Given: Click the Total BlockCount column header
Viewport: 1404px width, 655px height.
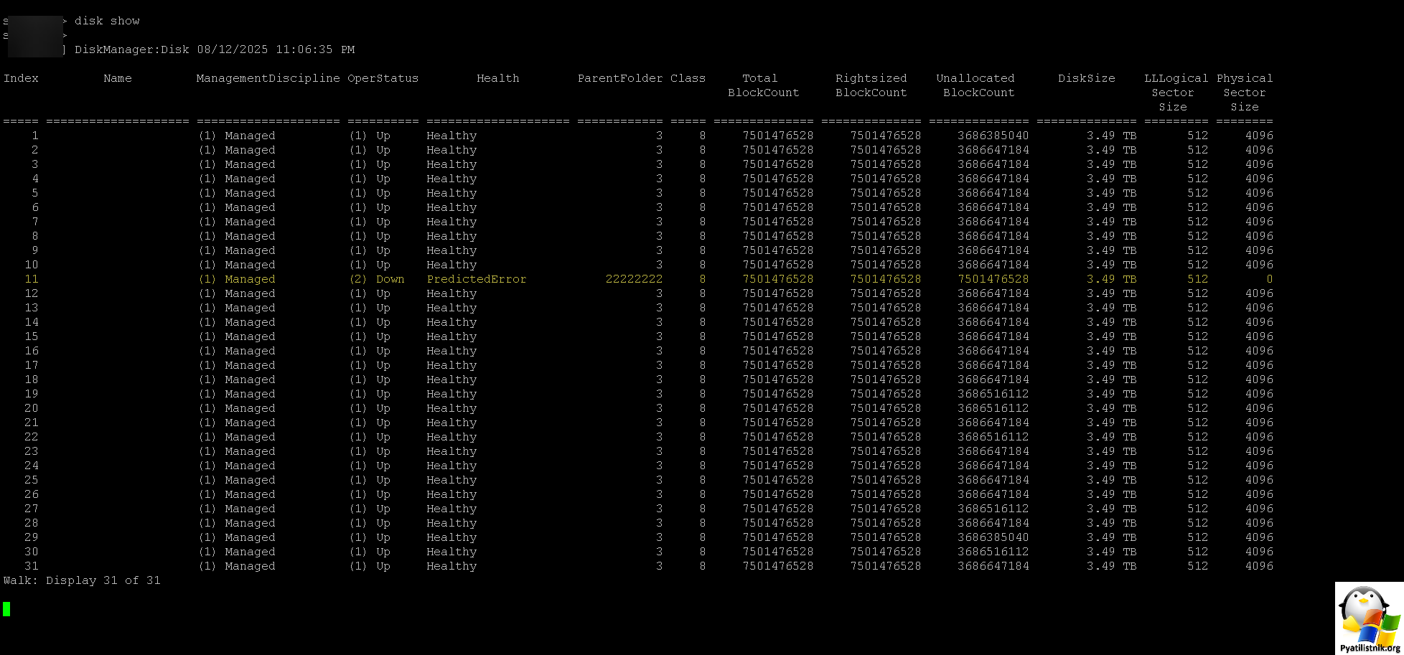Looking at the screenshot, I should 764,85.
